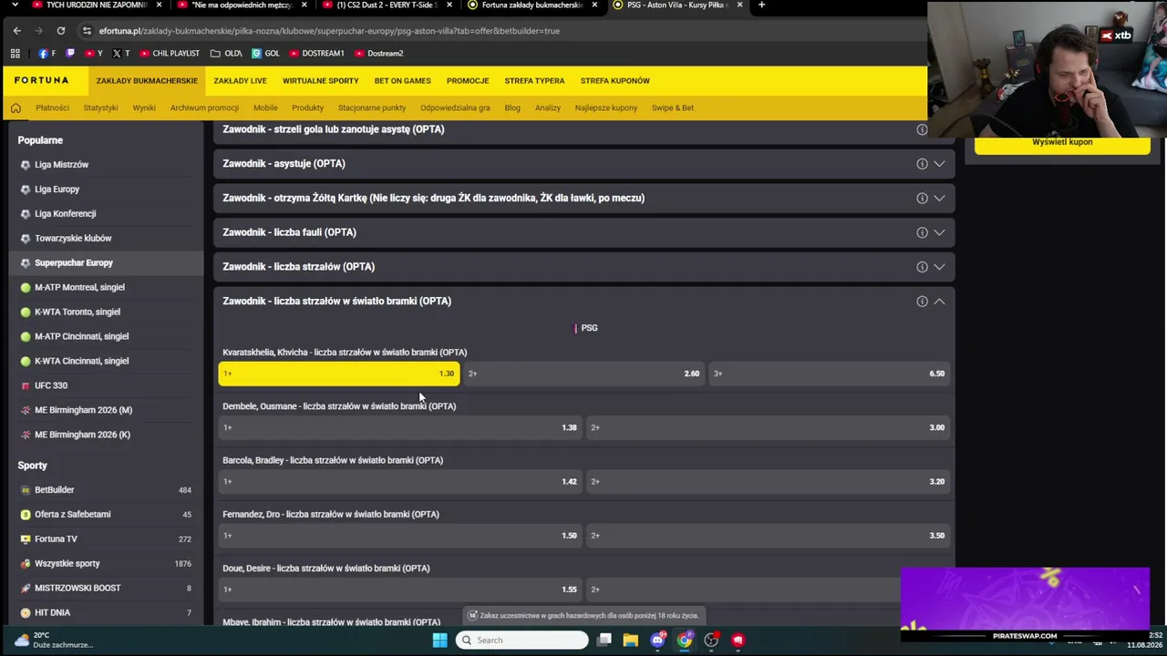This screenshot has height=656, width=1167.
Task: Click the Liga Mistrzów football icon
Action: click(x=26, y=165)
